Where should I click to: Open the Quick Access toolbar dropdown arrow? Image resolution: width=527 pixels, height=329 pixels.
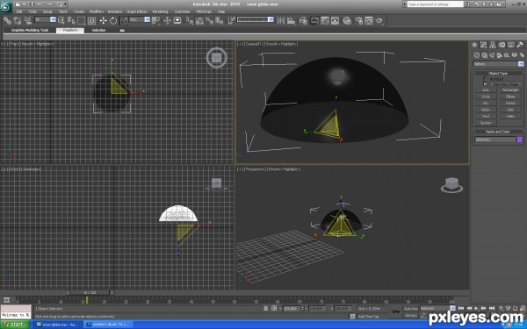click(65, 4)
